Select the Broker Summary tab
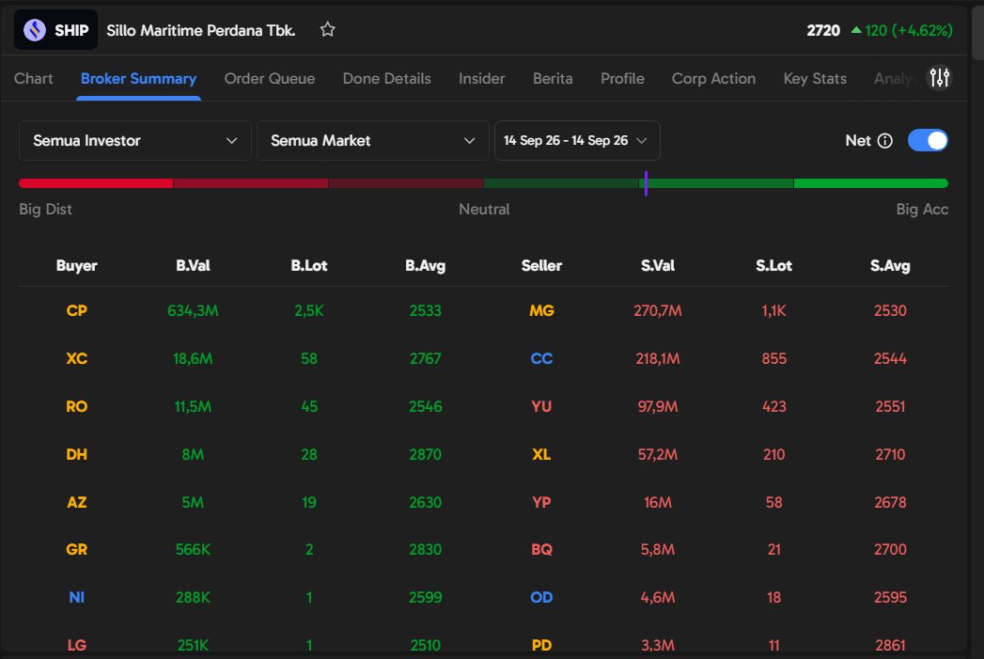 coord(138,78)
